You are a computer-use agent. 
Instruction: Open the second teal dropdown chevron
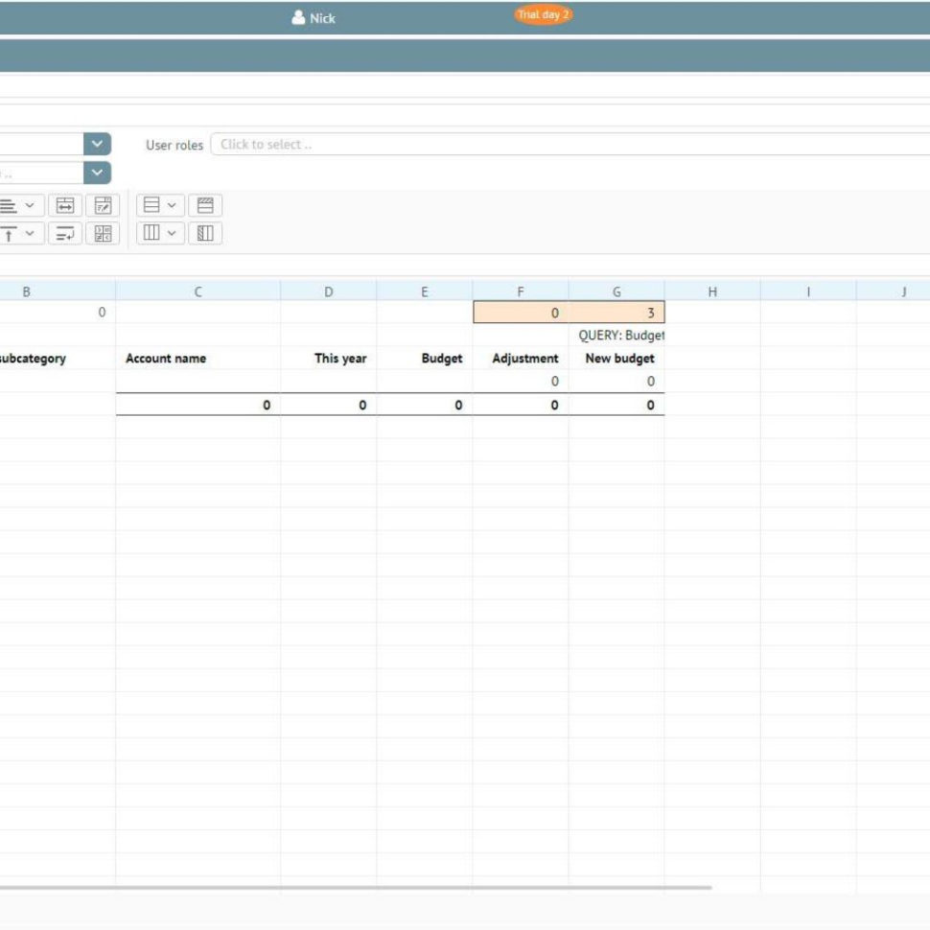95,173
